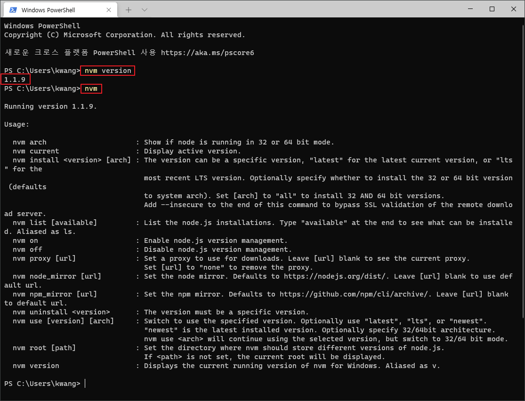Image resolution: width=525 pixels, height=401 pixels.
Task: Click the terminal prompt input cursor line
Action: click(85, 383)
